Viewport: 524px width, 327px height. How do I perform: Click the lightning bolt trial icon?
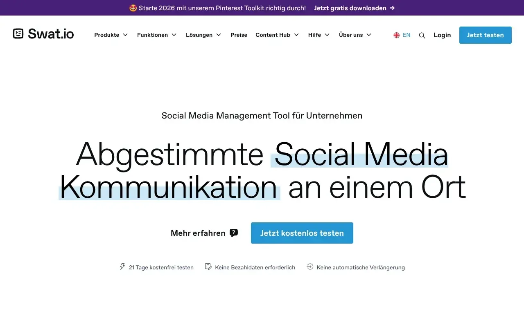coord(122,267)
